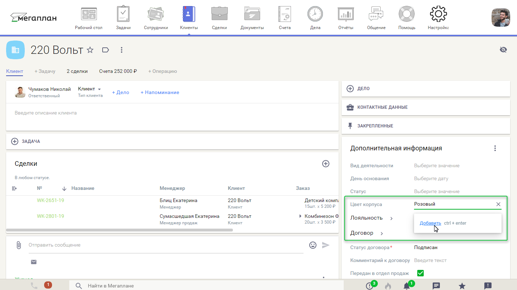This screenshot has width=517, height=290.
Task: Expand the ЗАКРЕПЛЕННЫЕ panel
Action: (x=426, y=126)
